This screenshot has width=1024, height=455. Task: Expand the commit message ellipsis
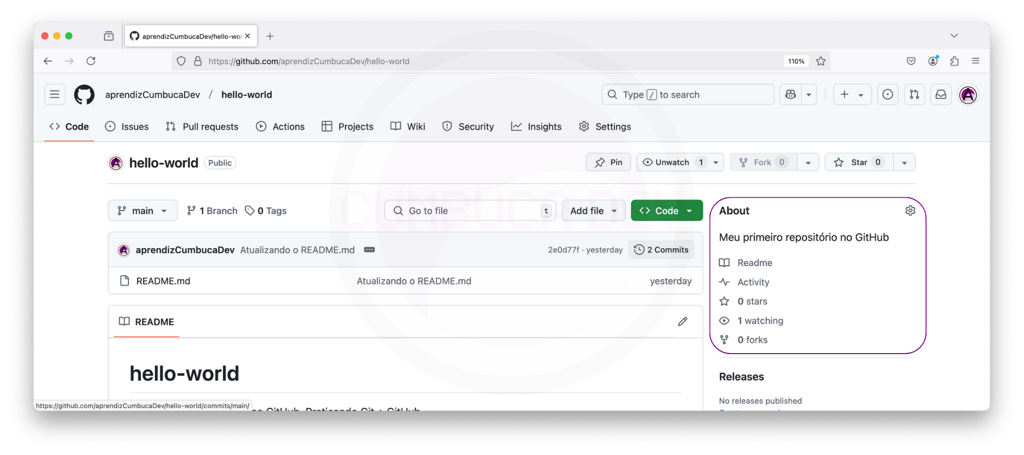tap(369, 250)
